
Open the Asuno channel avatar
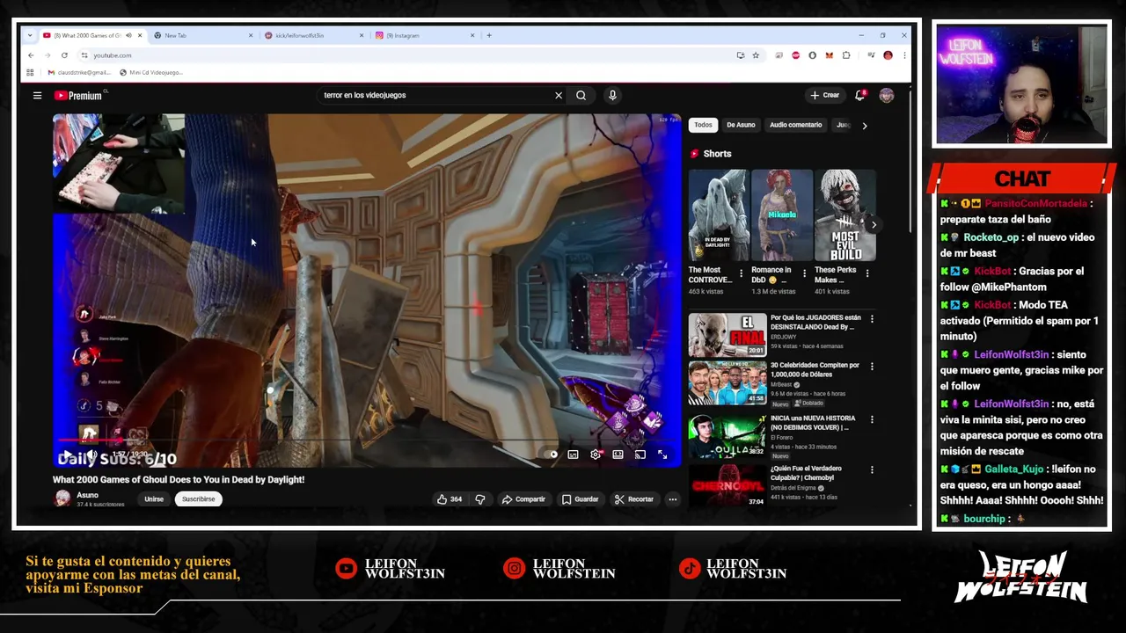(62, 498)
